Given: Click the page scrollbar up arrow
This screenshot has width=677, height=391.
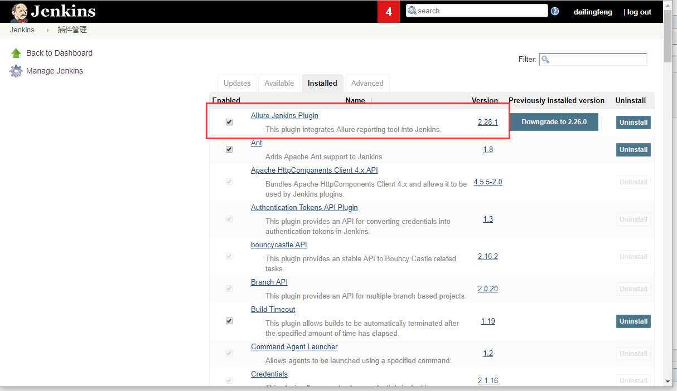Looking at the screenshot, I should [x=668, y=5].
